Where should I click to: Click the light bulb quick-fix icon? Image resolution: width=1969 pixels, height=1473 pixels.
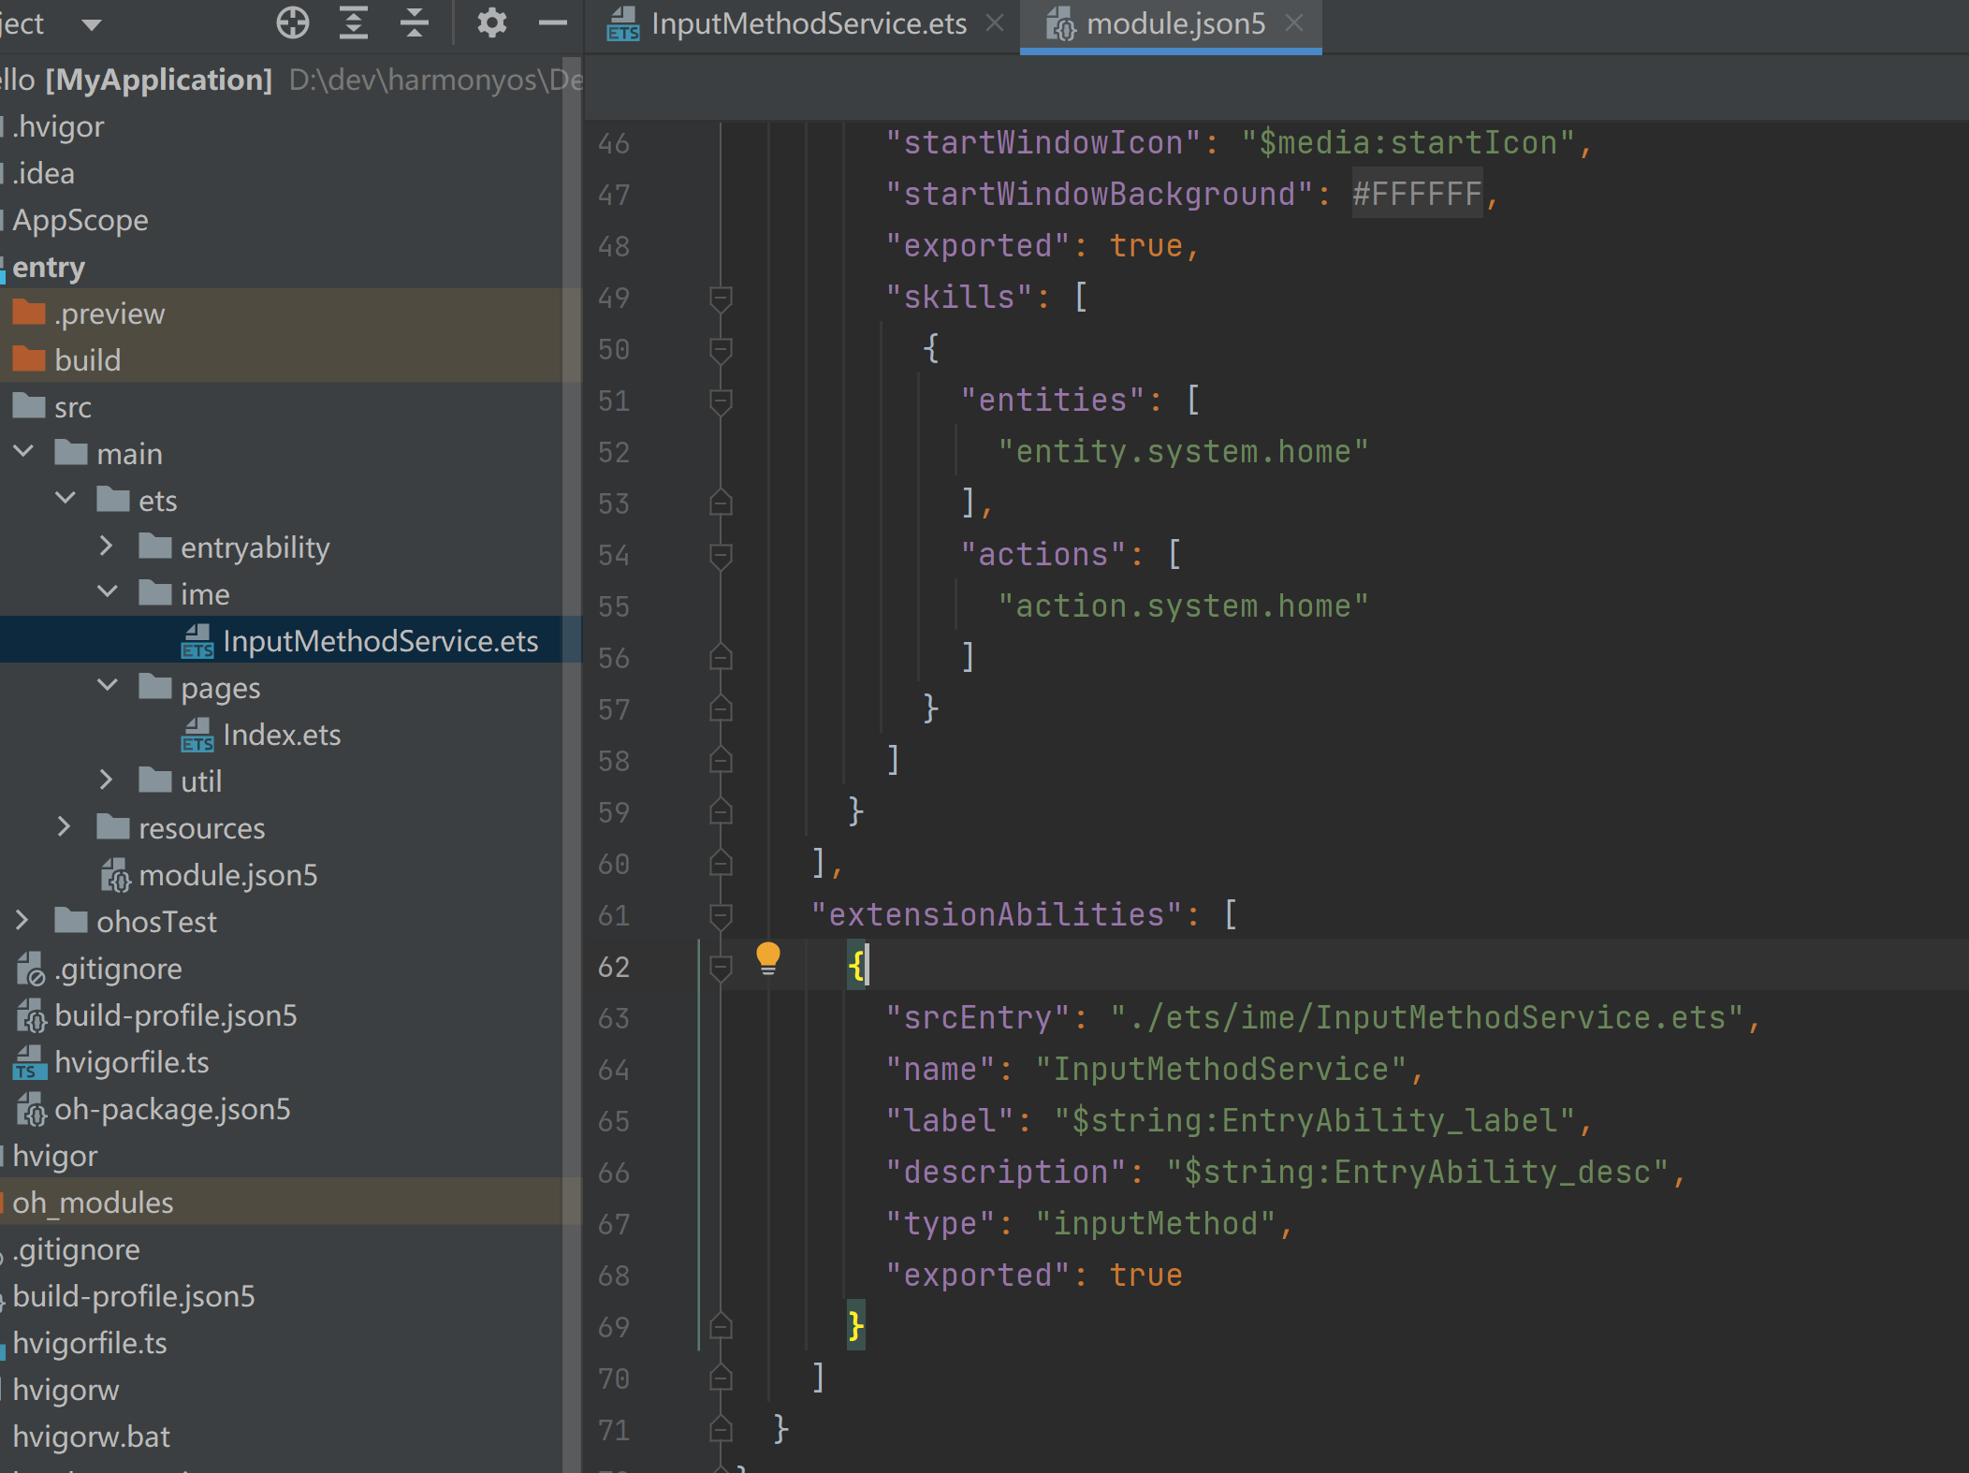pyautogui.click(x=767, y=958)
